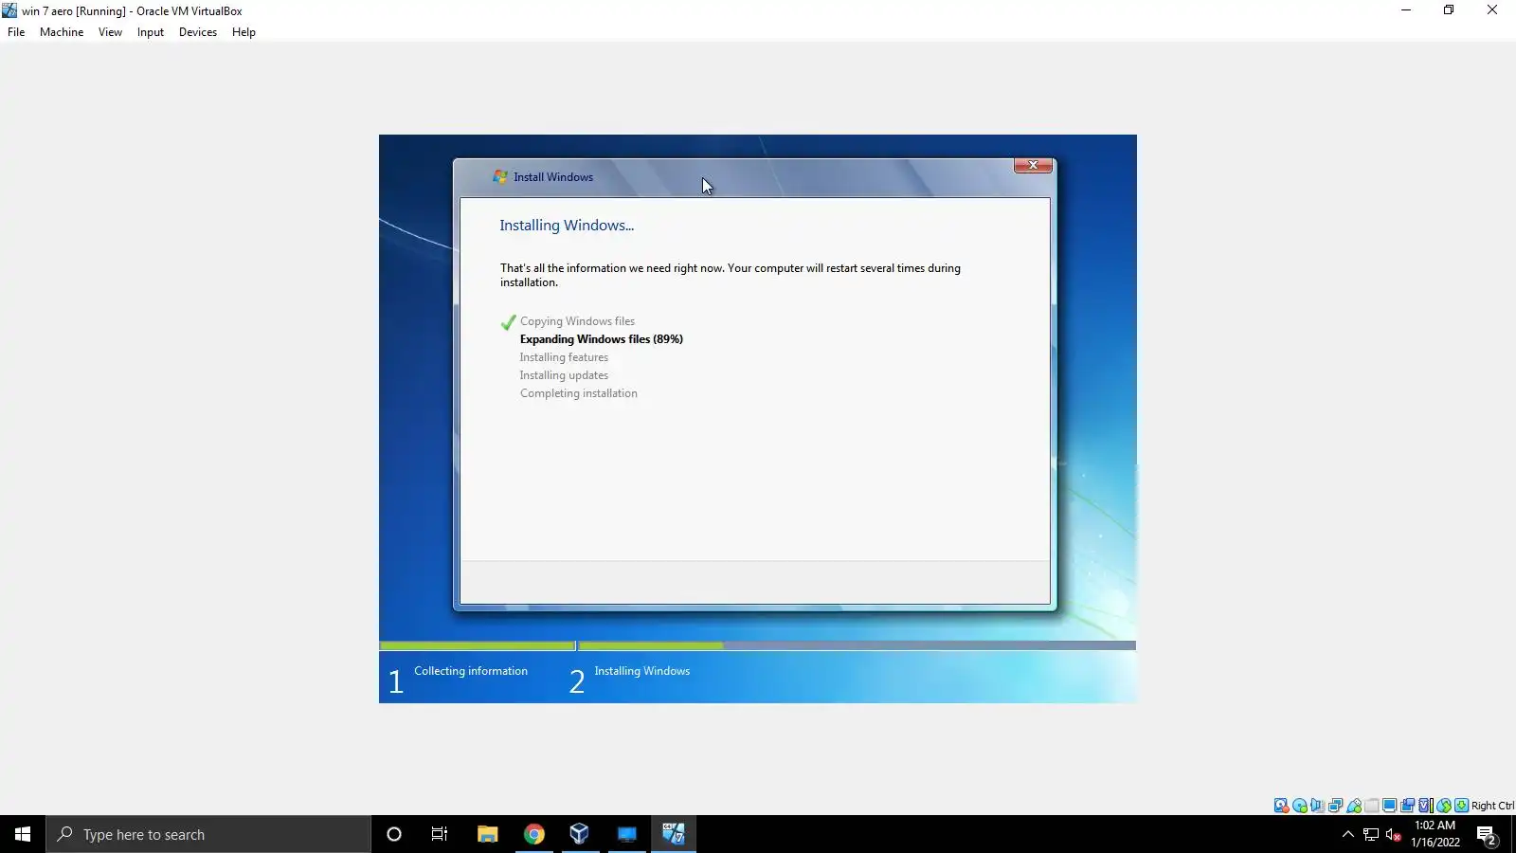Screen dimensions: 1516x853
Task: Click the VirtualBox window title icon
Action: click(x=9, y=10)
